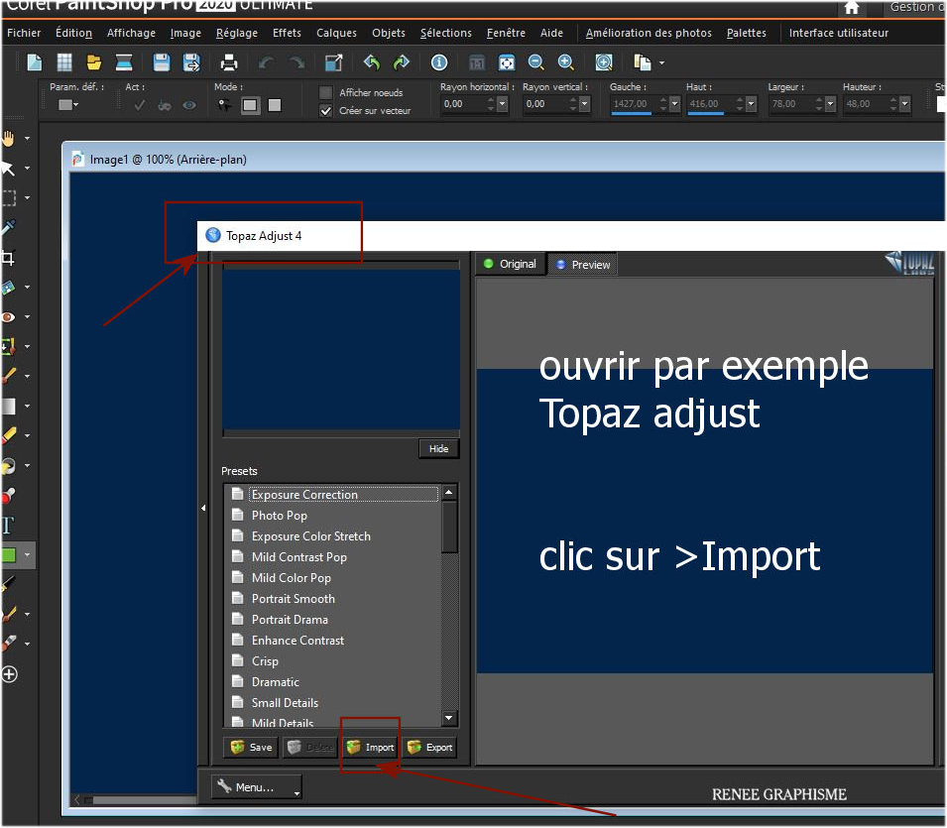Click the Zoom out magnifier icon
Image resolution: width=947 pixels, height=828 pixels.
point(535,62)
